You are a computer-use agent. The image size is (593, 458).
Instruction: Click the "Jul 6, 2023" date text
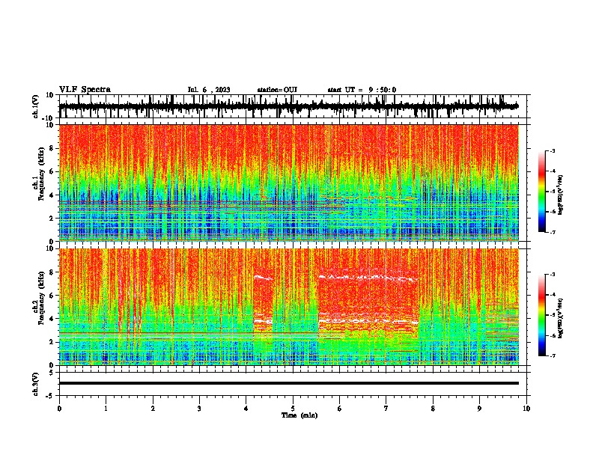[209, 90]
